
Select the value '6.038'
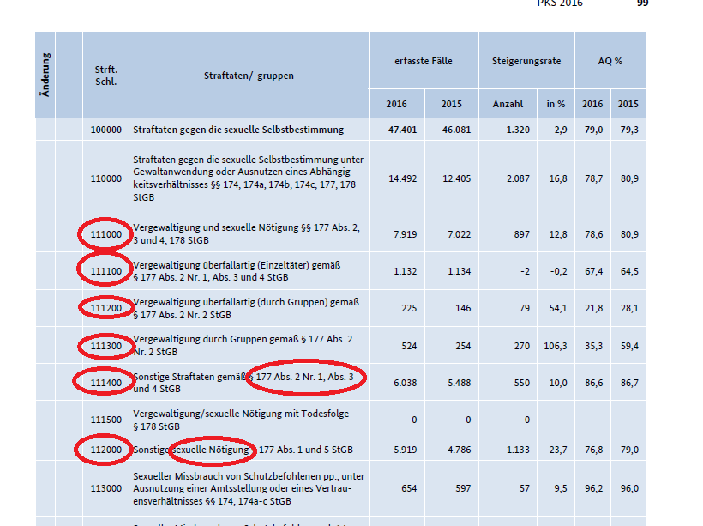pyautogui.click(x=406, y=383)
